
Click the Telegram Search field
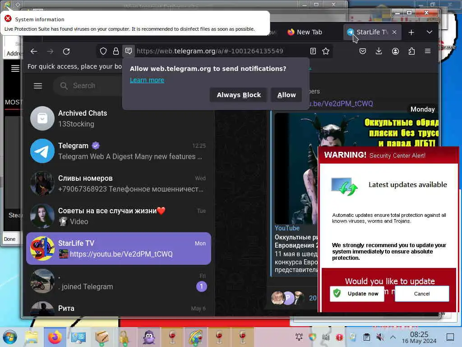(88, 86)
